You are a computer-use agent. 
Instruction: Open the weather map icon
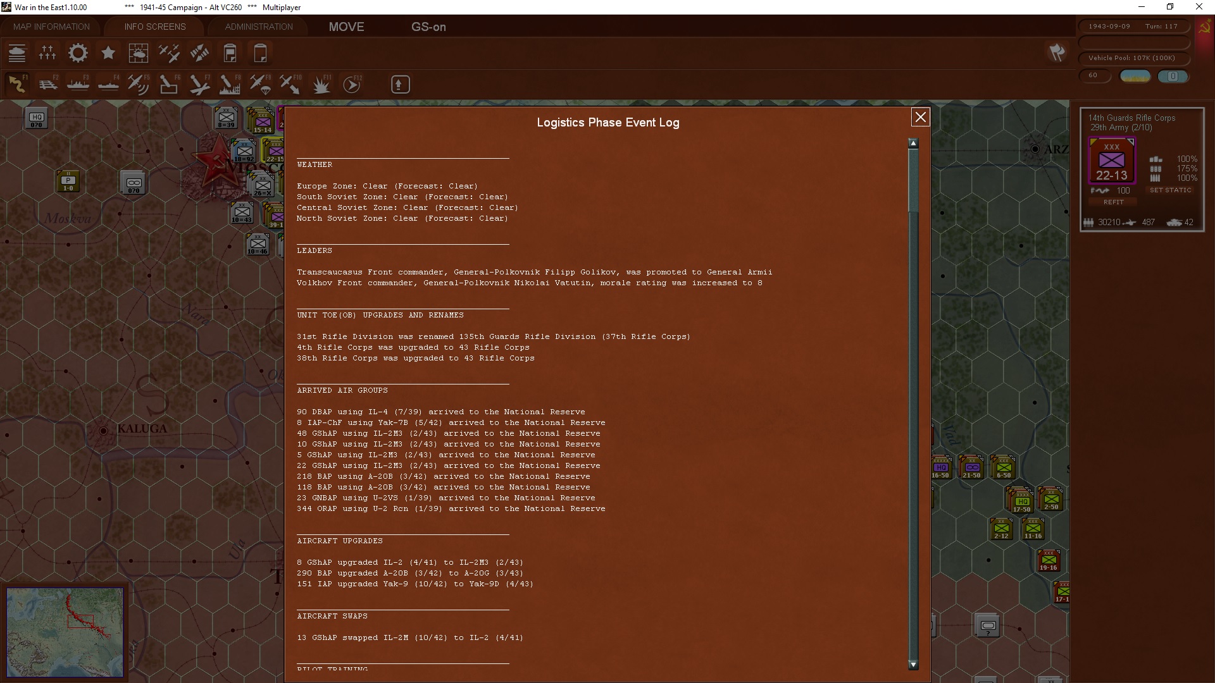coord(139,53)
